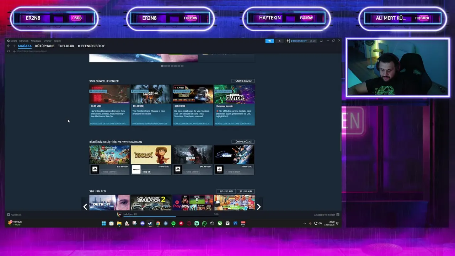
Task: Select the $10 USD ALTI filter button
Action: pos(226,191)
